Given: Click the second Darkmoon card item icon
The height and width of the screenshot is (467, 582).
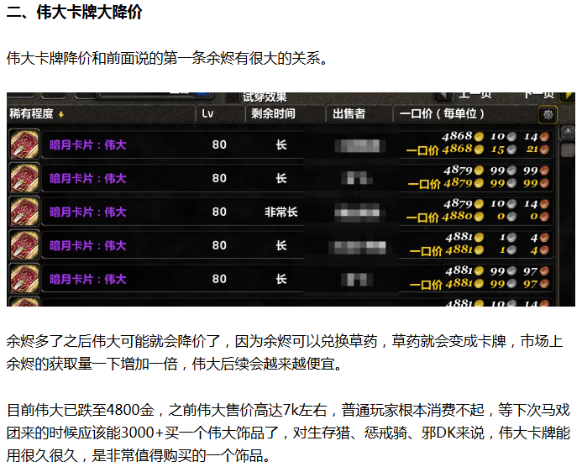Looking at the screenshot, I should (x=24, y=178).
